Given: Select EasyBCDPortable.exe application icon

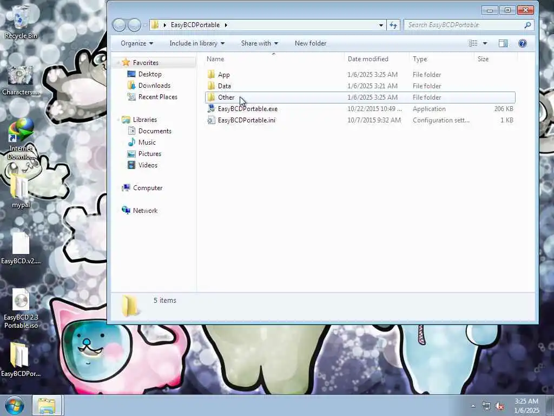Looking at the screenshot, I should (x=212, y=108).
